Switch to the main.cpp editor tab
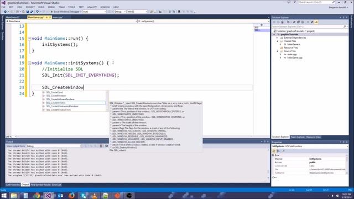This screenshot has height=199, width=354. pos(58,17)
